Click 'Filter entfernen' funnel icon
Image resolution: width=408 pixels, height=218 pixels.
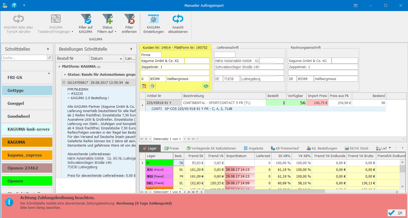[x=129, y=19]
